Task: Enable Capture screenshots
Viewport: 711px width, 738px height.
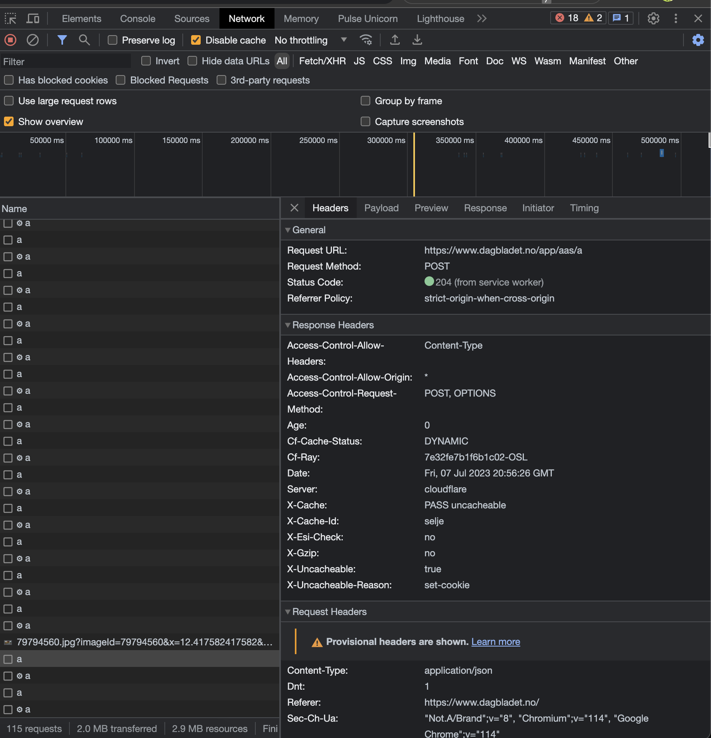Action: point(365,121)
